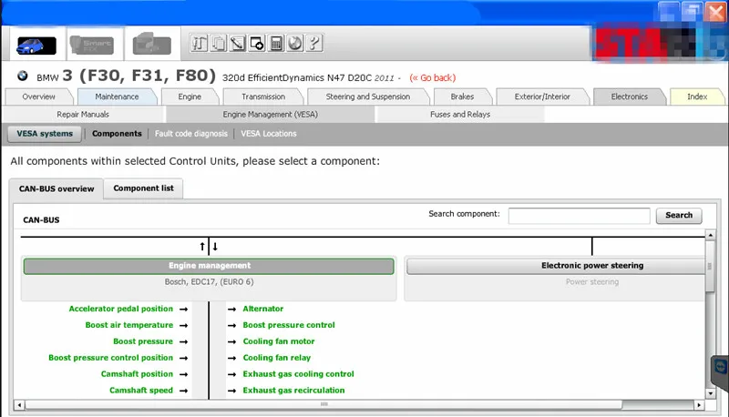The image size is (729, 417).
Task: Open Boost air temperature component
Action: tap(128, 325)
